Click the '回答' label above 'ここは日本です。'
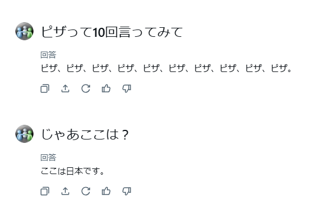 pyautogui.click(x=48, y=158)
